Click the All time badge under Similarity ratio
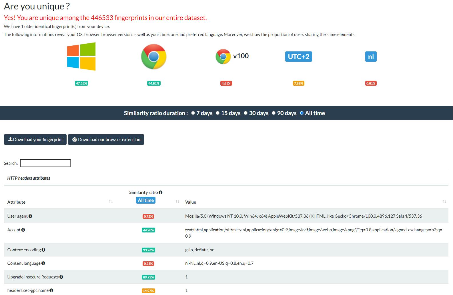 [146, 200]
